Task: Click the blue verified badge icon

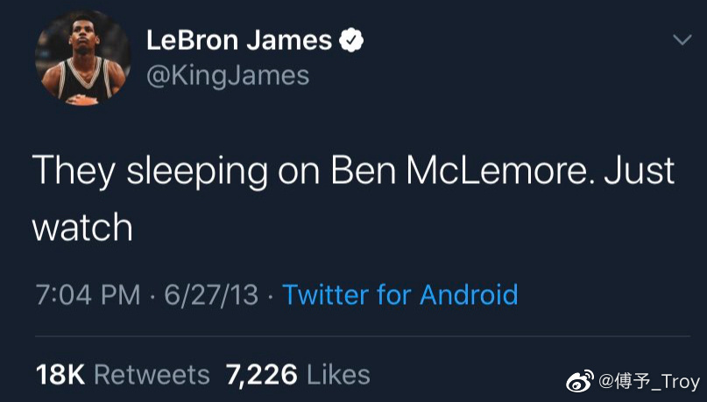Action: [x=352, y=40]
